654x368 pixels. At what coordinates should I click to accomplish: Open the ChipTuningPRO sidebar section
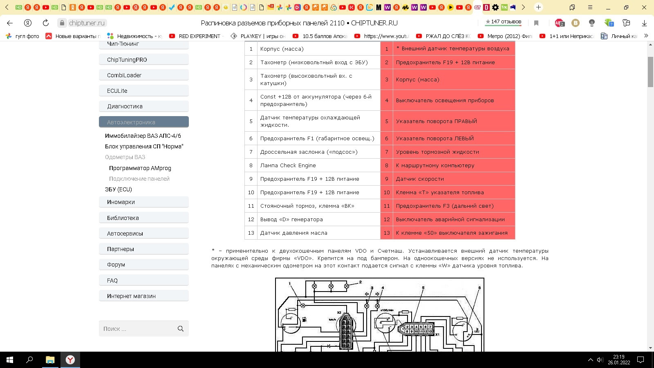[x=144, y=60]
